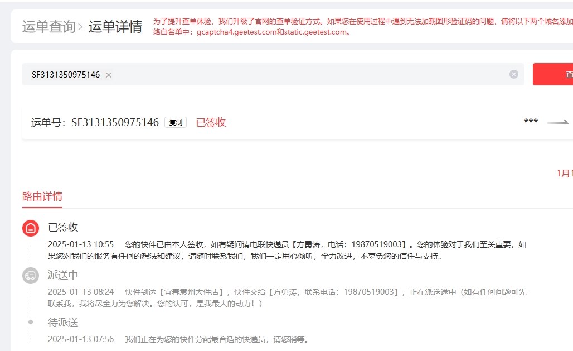
Task: Click the 已签收 heading in route details
Action: coord(63,227)
